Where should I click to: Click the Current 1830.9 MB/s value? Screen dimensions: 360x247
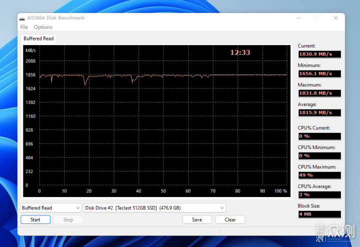coord(319,54)
